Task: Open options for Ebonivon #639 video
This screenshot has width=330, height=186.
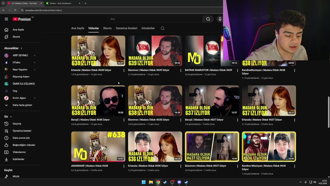Action: [x=181, y=70]
